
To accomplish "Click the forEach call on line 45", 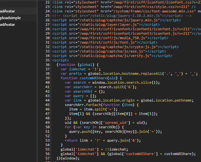I will (x=93, y=105).
